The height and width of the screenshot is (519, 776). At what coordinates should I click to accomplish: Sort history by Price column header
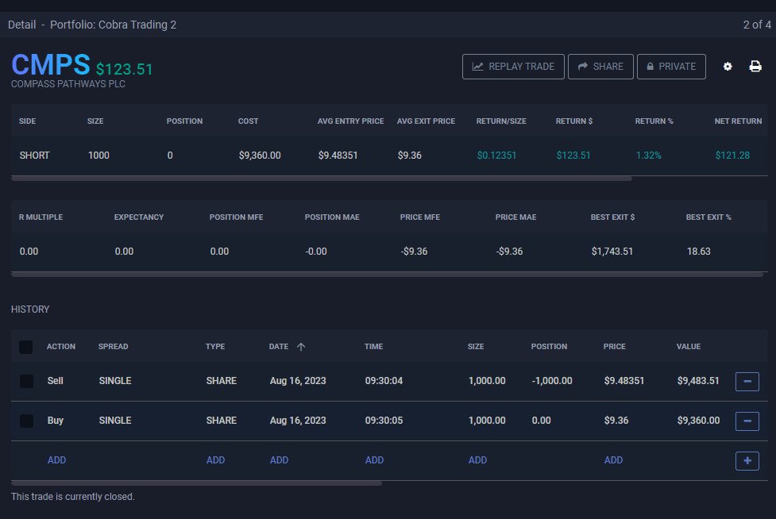614,347
